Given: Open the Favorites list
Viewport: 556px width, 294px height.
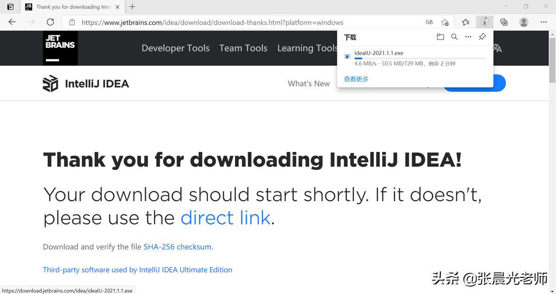Looking at the screenshot, I should 466,22.
